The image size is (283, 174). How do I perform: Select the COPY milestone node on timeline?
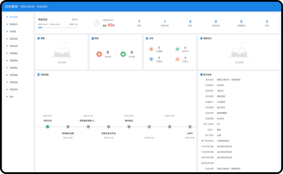[190, 127]
